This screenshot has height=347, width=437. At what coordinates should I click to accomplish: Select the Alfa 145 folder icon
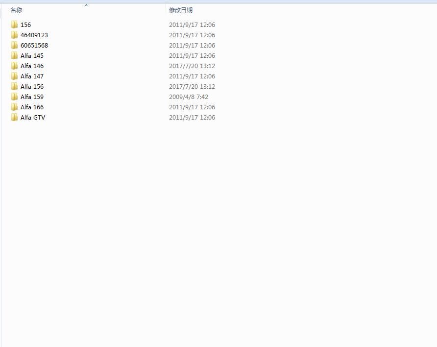15,55
